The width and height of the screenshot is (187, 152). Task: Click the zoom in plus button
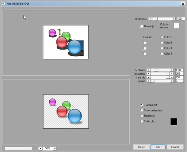40,148
